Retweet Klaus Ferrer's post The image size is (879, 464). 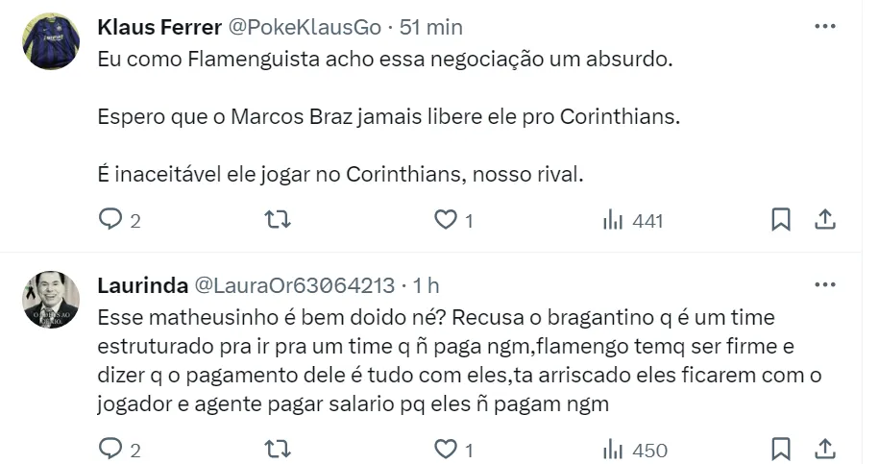point(277,220)
